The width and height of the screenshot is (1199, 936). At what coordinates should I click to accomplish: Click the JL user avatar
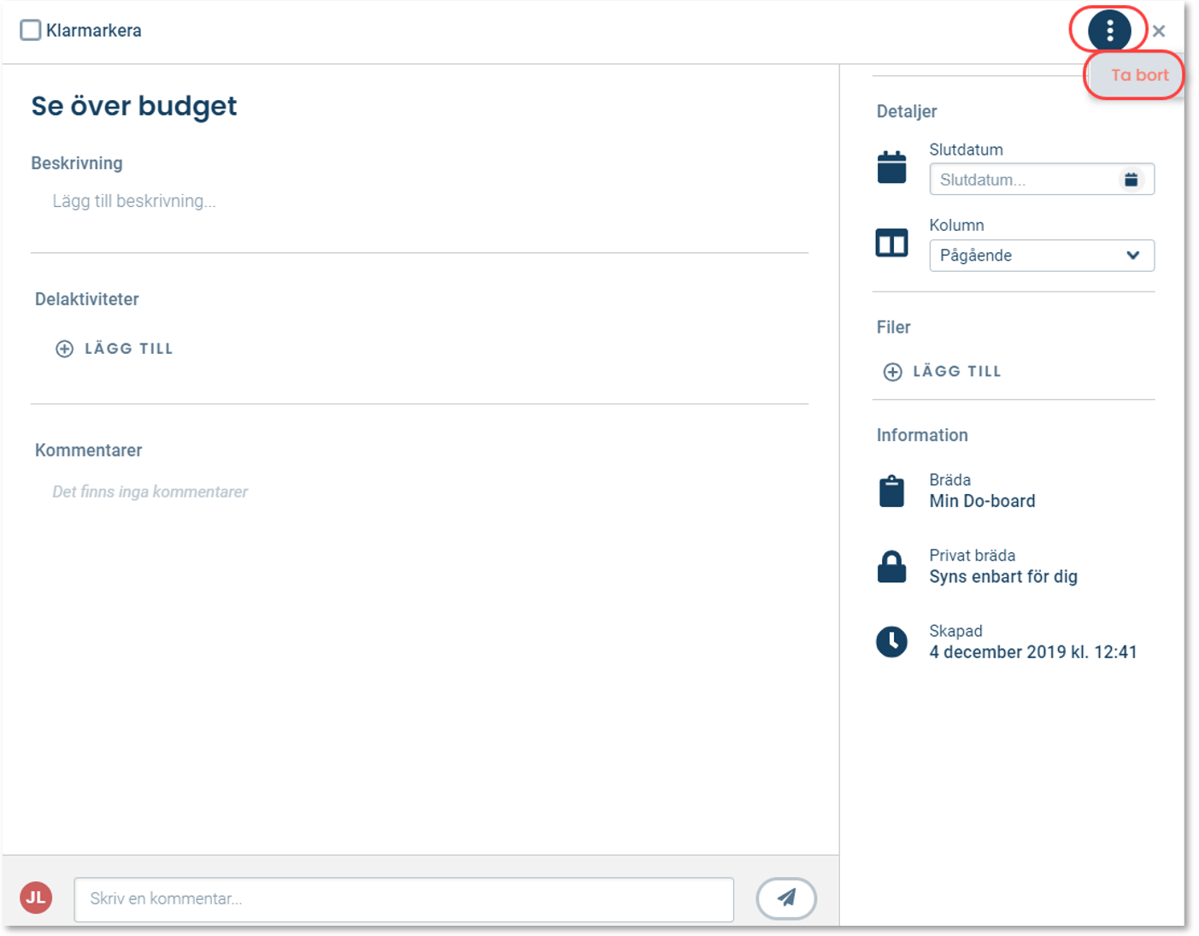(x=36, y=898)
